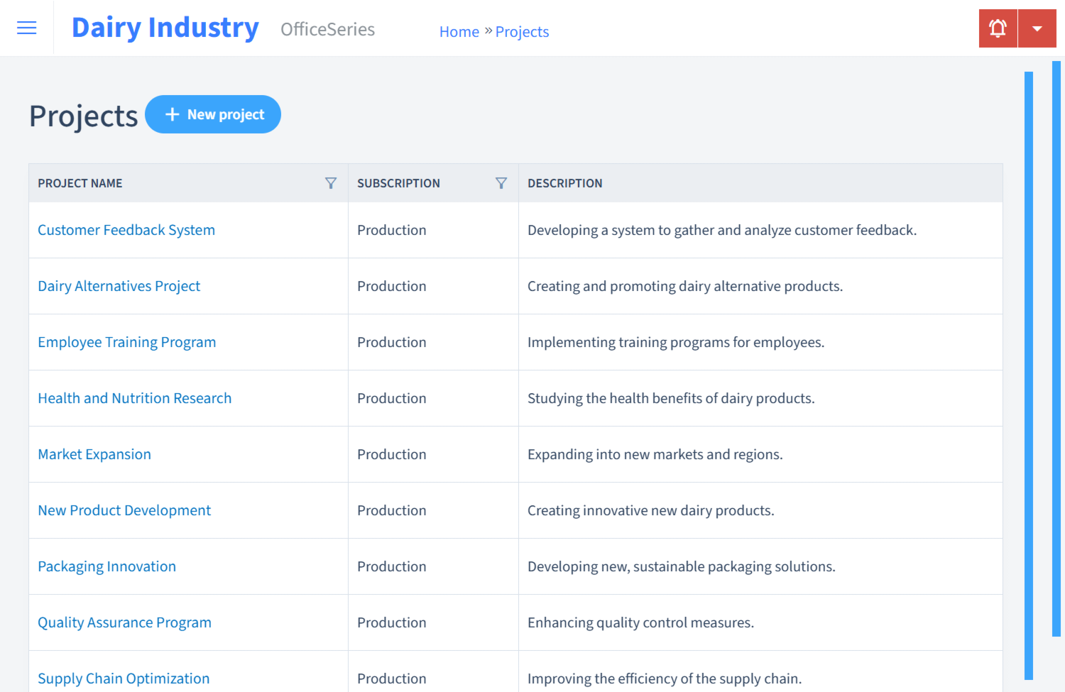Viewport: 1065px width, 692px height.
Task: Click the breadcrumb separator arrow
Action: 488,31
